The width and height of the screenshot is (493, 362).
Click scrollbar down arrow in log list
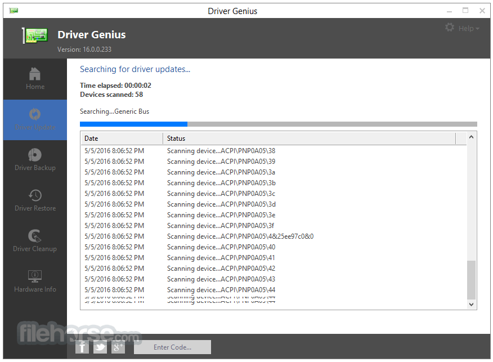[x=471, y=305]
